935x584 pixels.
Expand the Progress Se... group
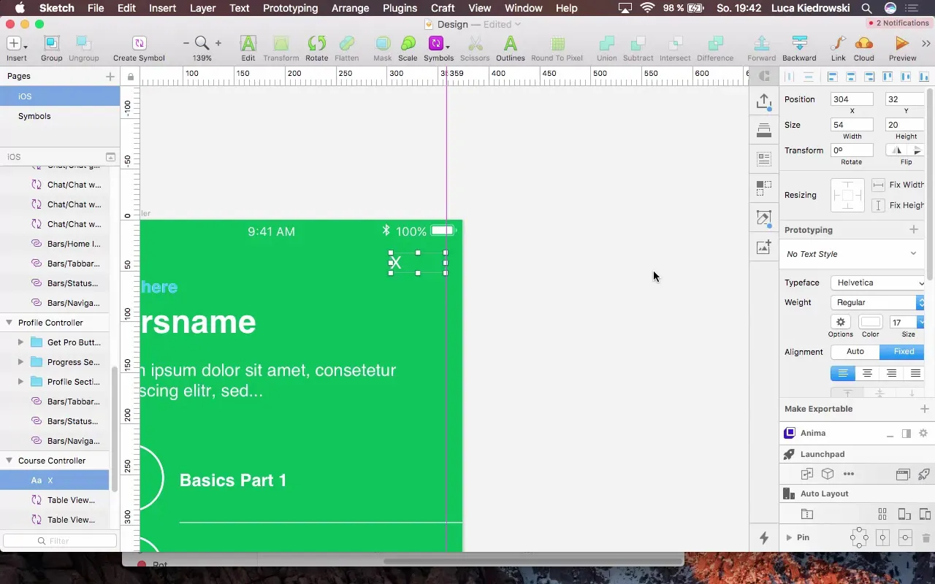coord(20,362)
